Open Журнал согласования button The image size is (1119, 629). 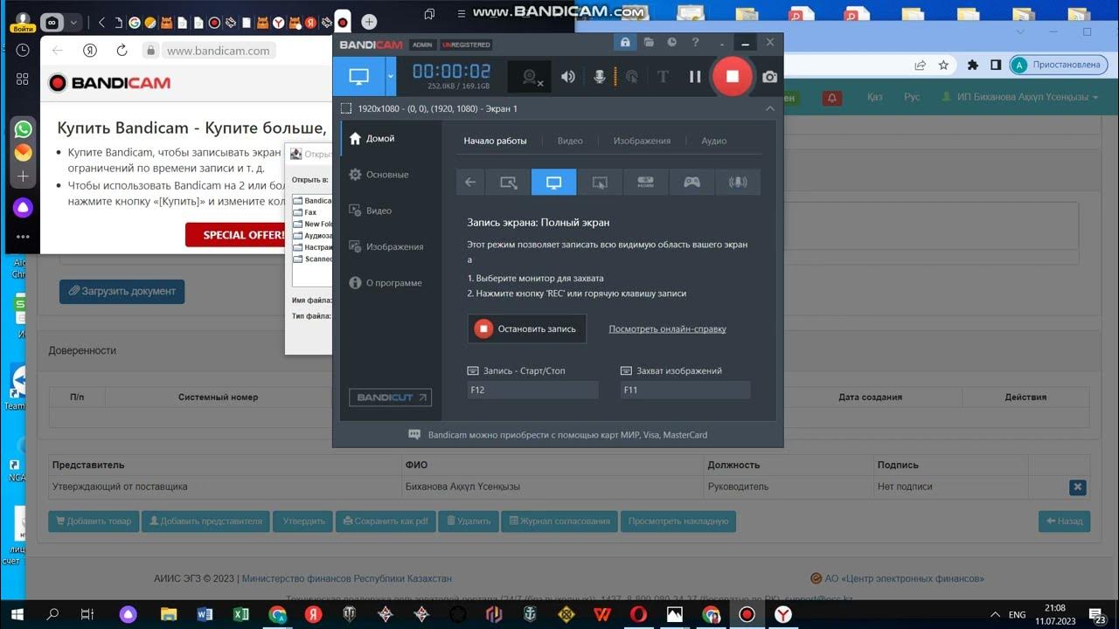(x=559, y=522)
